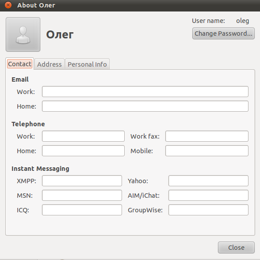Screen dimensions: 260x260
Task: Click the Yahoo messaging field
Action: click(209, 181)
